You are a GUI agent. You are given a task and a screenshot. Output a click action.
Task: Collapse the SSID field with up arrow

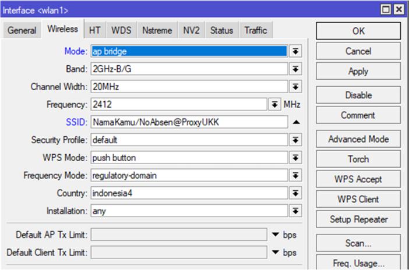coord(296,123)
